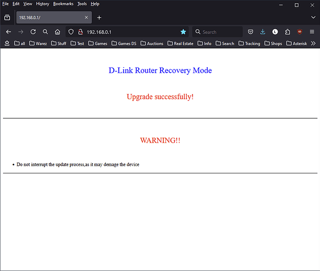Open the Real Estate bookmark folder
The height and width of the screenshot is (271, 320).
coord(181,43)
